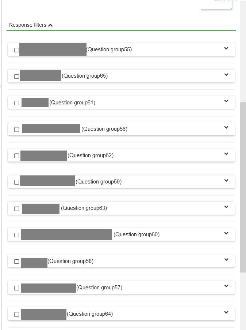This screenshot has height=330, width=246.
Task: Check the box beside Question group59
Action: [16, 182]
